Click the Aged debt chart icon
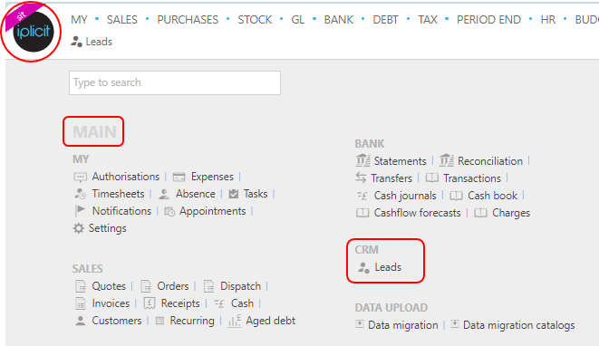Screen dimensions: 599x346 (x=235, y=321)
